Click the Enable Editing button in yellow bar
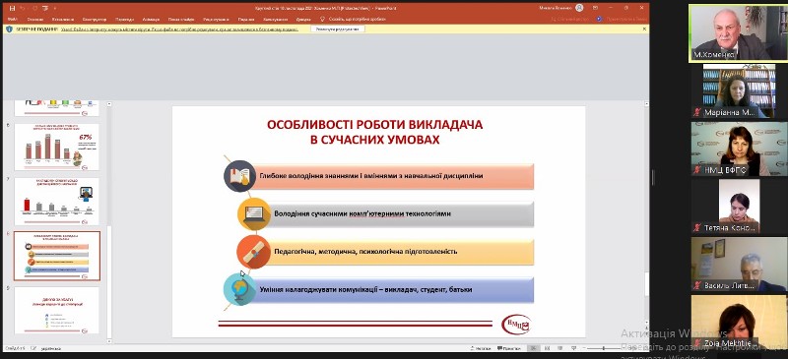Image resolution: width=788 pixels, height=359 pixels. pyautogui.click(x=338, y=30)
